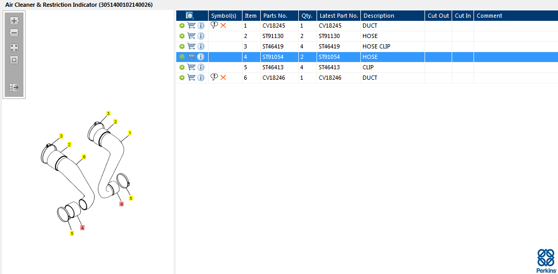Click callout 6 on the duct diagram
558x274 pixels.
(x=84, y=156)
